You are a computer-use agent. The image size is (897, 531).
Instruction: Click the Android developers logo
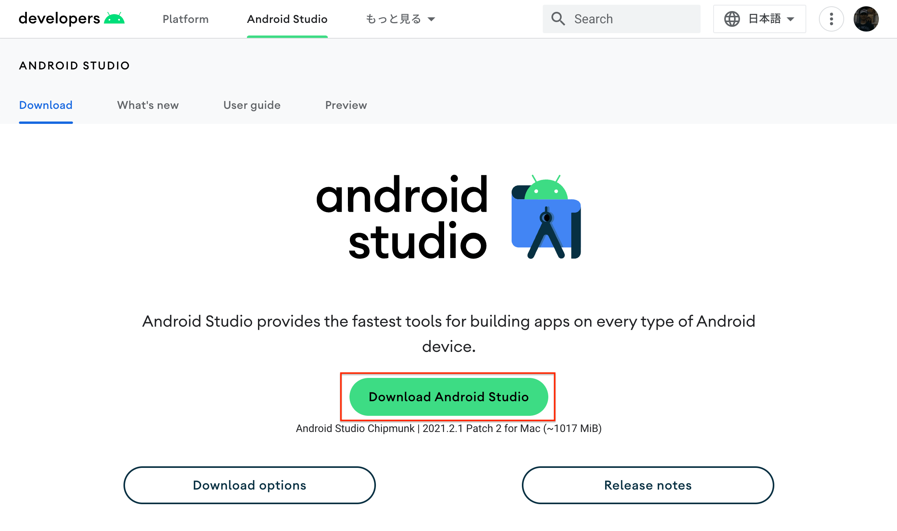click(x=71, y=19)
